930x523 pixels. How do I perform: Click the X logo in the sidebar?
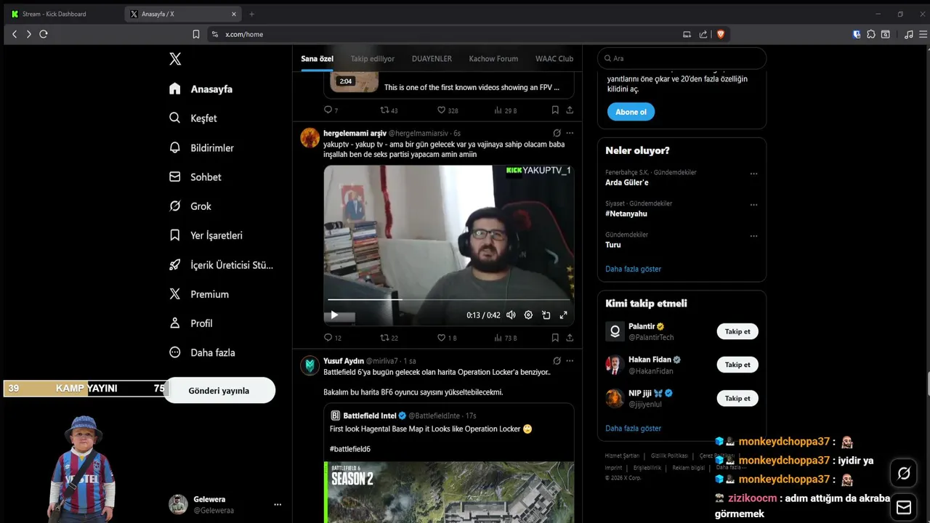point(175,59)
